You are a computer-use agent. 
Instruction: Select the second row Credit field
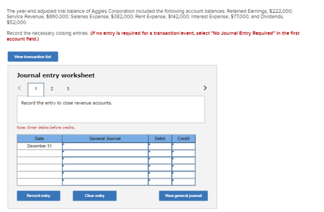tap(183, 153)
